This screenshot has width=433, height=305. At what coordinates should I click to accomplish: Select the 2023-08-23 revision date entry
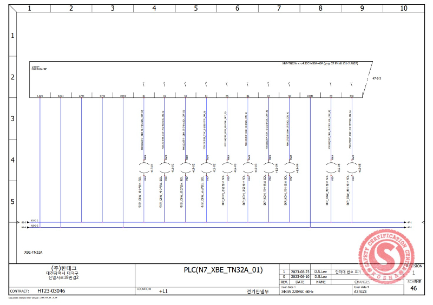click(299, 271)
